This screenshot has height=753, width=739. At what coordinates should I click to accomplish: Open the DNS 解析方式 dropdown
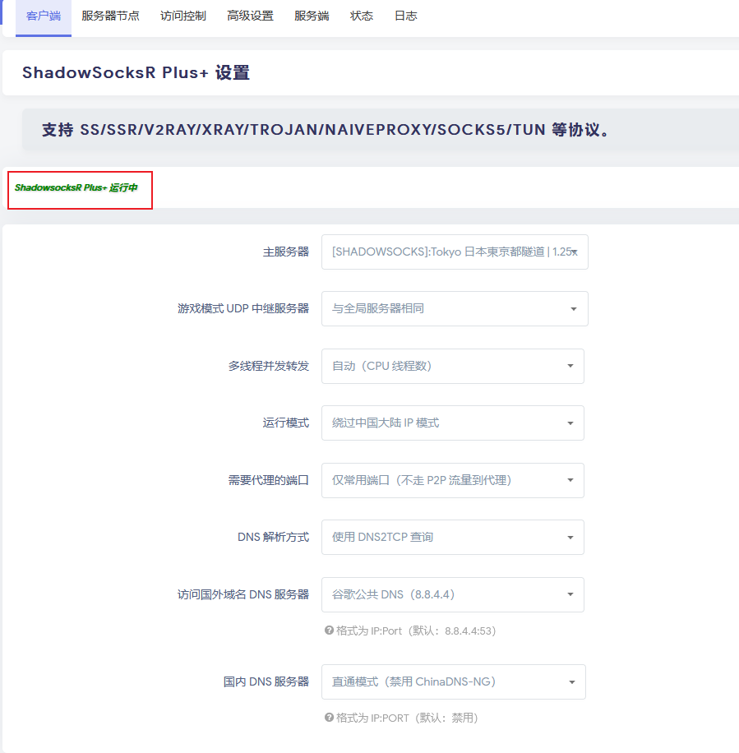452,537
